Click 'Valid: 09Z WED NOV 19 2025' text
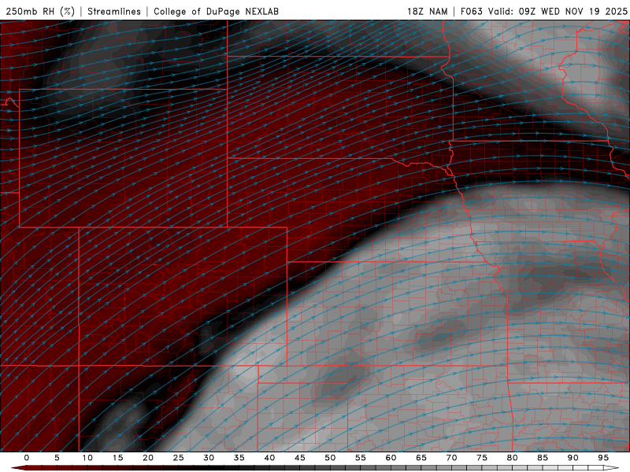This screenshot has width=630, height=472. click(x=558, y=11)
